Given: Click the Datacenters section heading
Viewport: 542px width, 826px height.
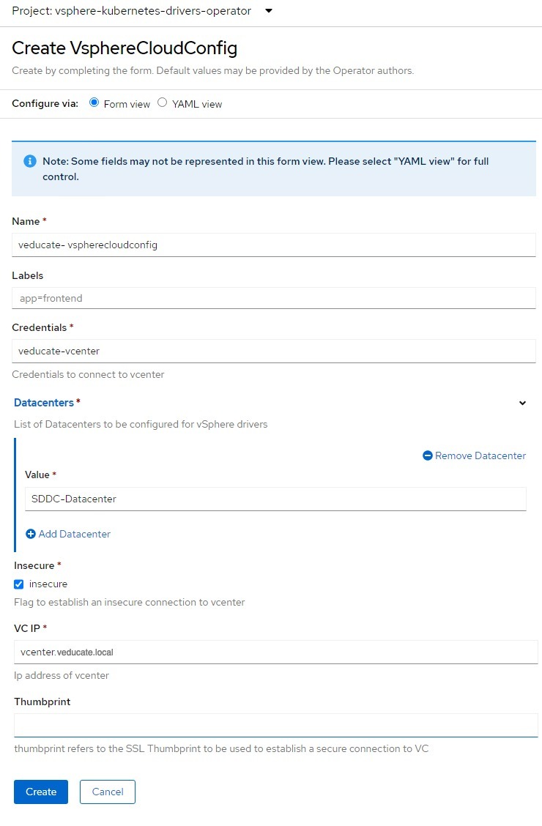Looking at the screenshot, I should (x=44, y=403).
